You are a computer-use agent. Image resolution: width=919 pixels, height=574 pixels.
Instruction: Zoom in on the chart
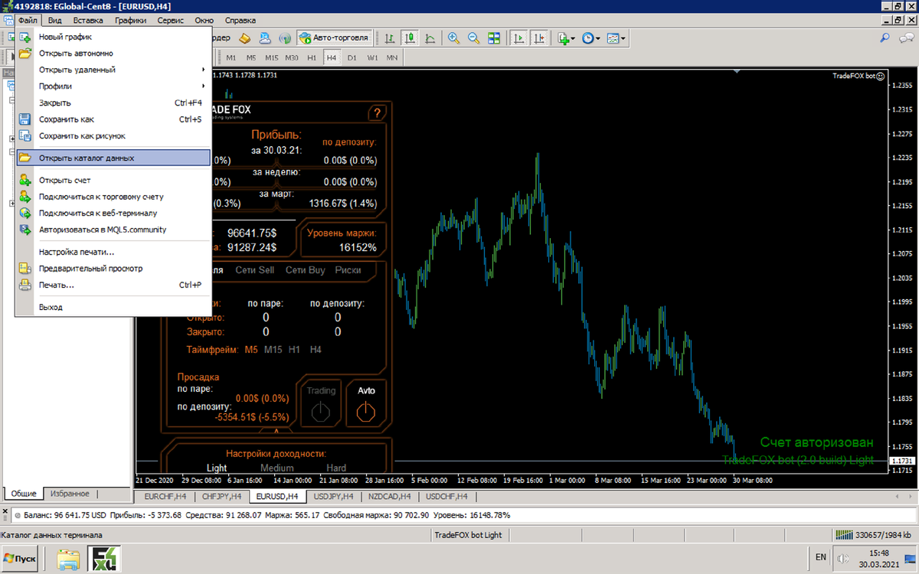[454, 38]
